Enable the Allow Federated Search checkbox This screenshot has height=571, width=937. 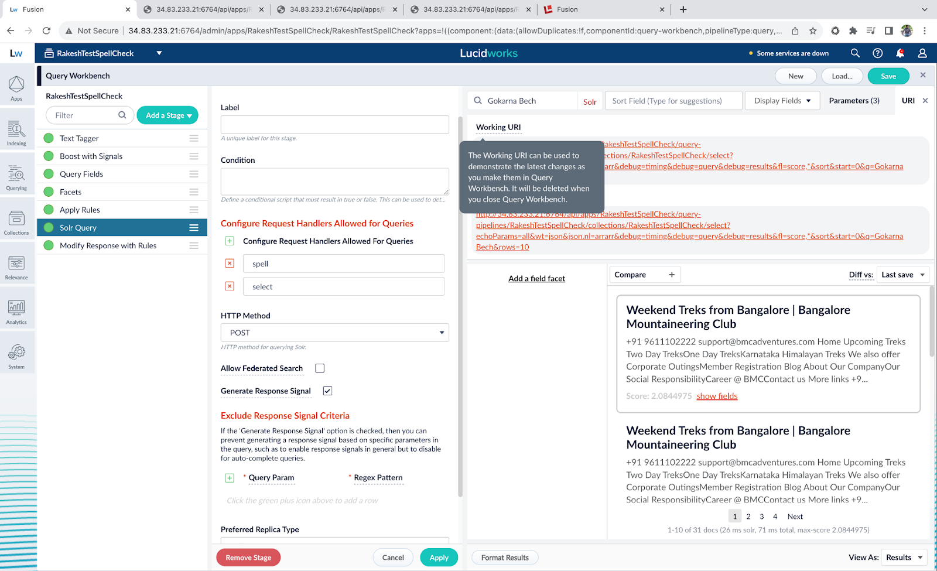tap(320, 368)
